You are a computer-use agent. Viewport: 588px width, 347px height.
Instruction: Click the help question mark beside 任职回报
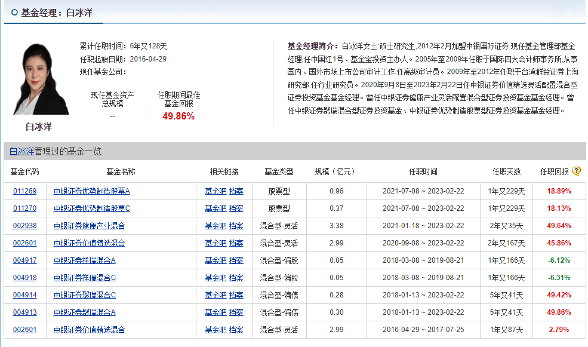tap(576, 171)
